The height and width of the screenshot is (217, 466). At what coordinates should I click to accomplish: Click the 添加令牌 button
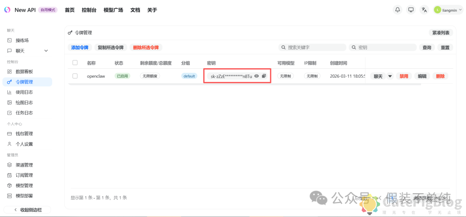tap(80, 47)
